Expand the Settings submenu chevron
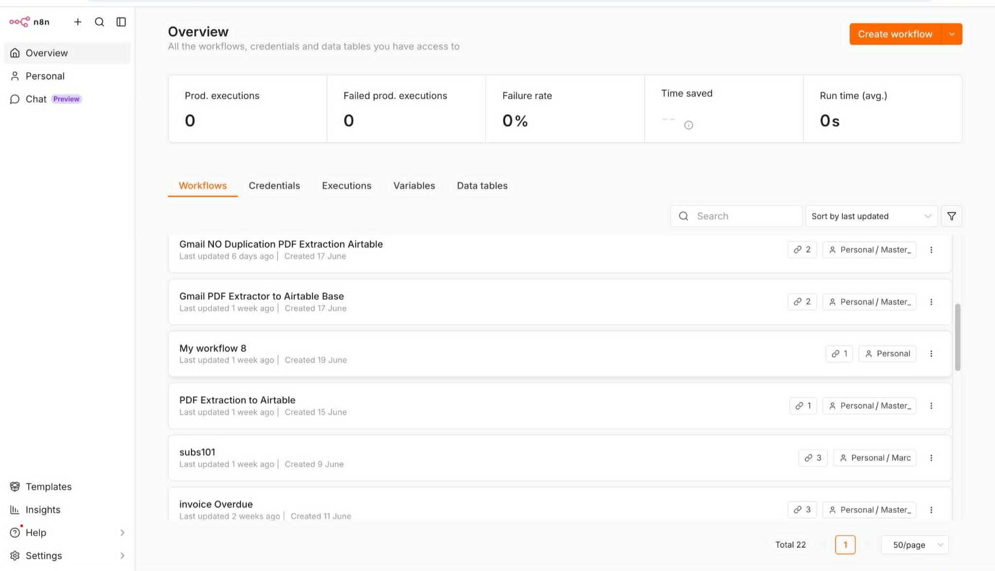Screen dimensions: 995x571 point(122,555)
